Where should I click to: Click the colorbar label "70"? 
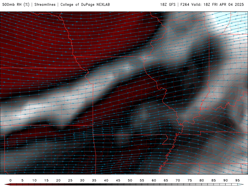click(178, 180)
